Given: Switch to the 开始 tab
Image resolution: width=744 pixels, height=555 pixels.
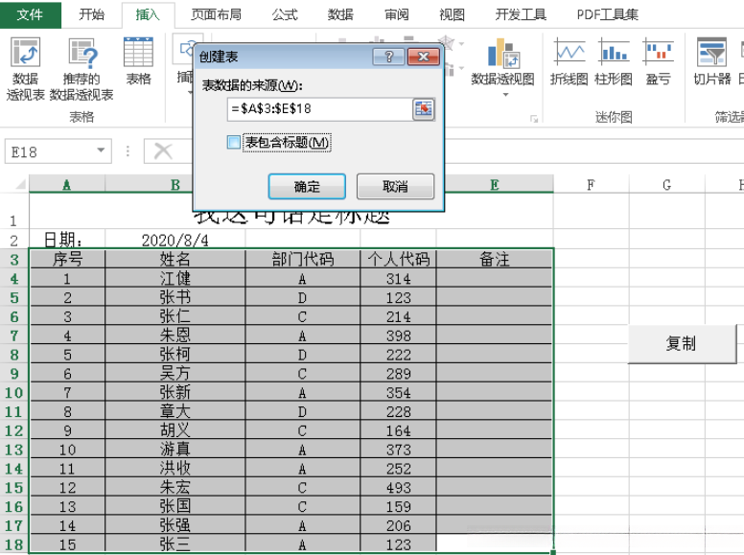Looking at the screenshot, I should [x=92, y=14].
